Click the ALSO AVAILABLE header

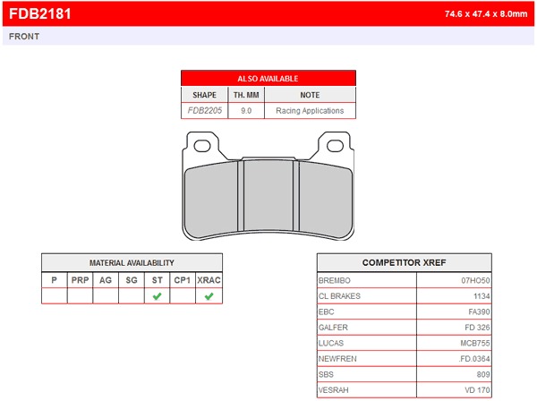pyautogui.click(x=268, y=79)
